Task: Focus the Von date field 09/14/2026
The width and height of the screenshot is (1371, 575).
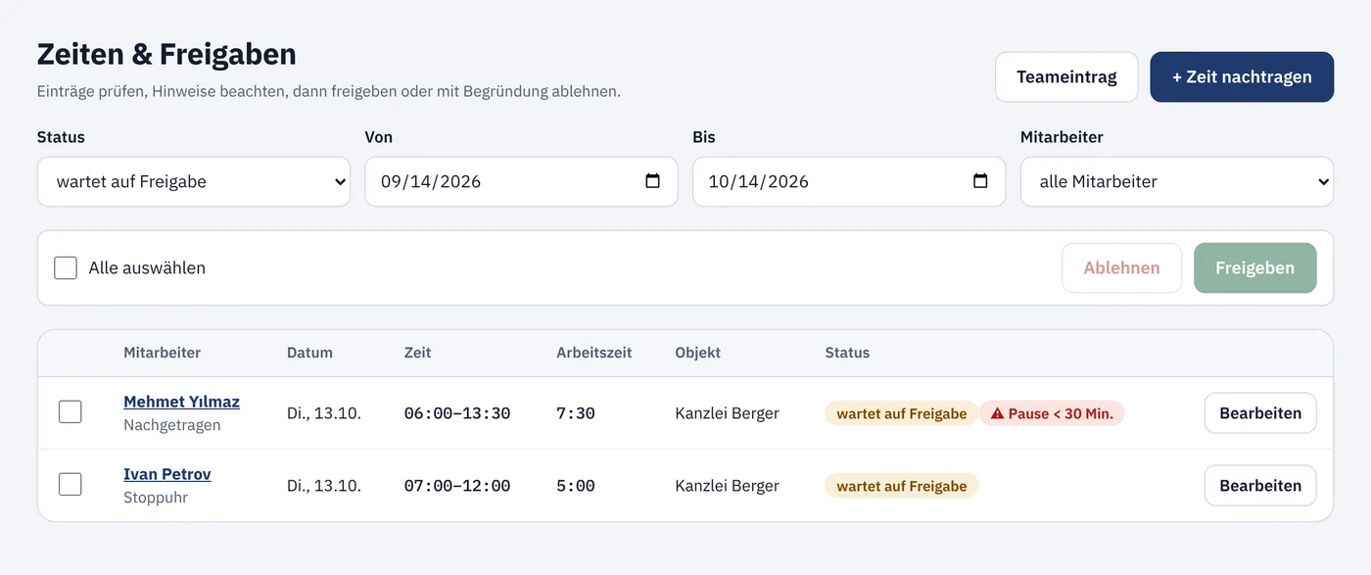Action: point(521,181)
